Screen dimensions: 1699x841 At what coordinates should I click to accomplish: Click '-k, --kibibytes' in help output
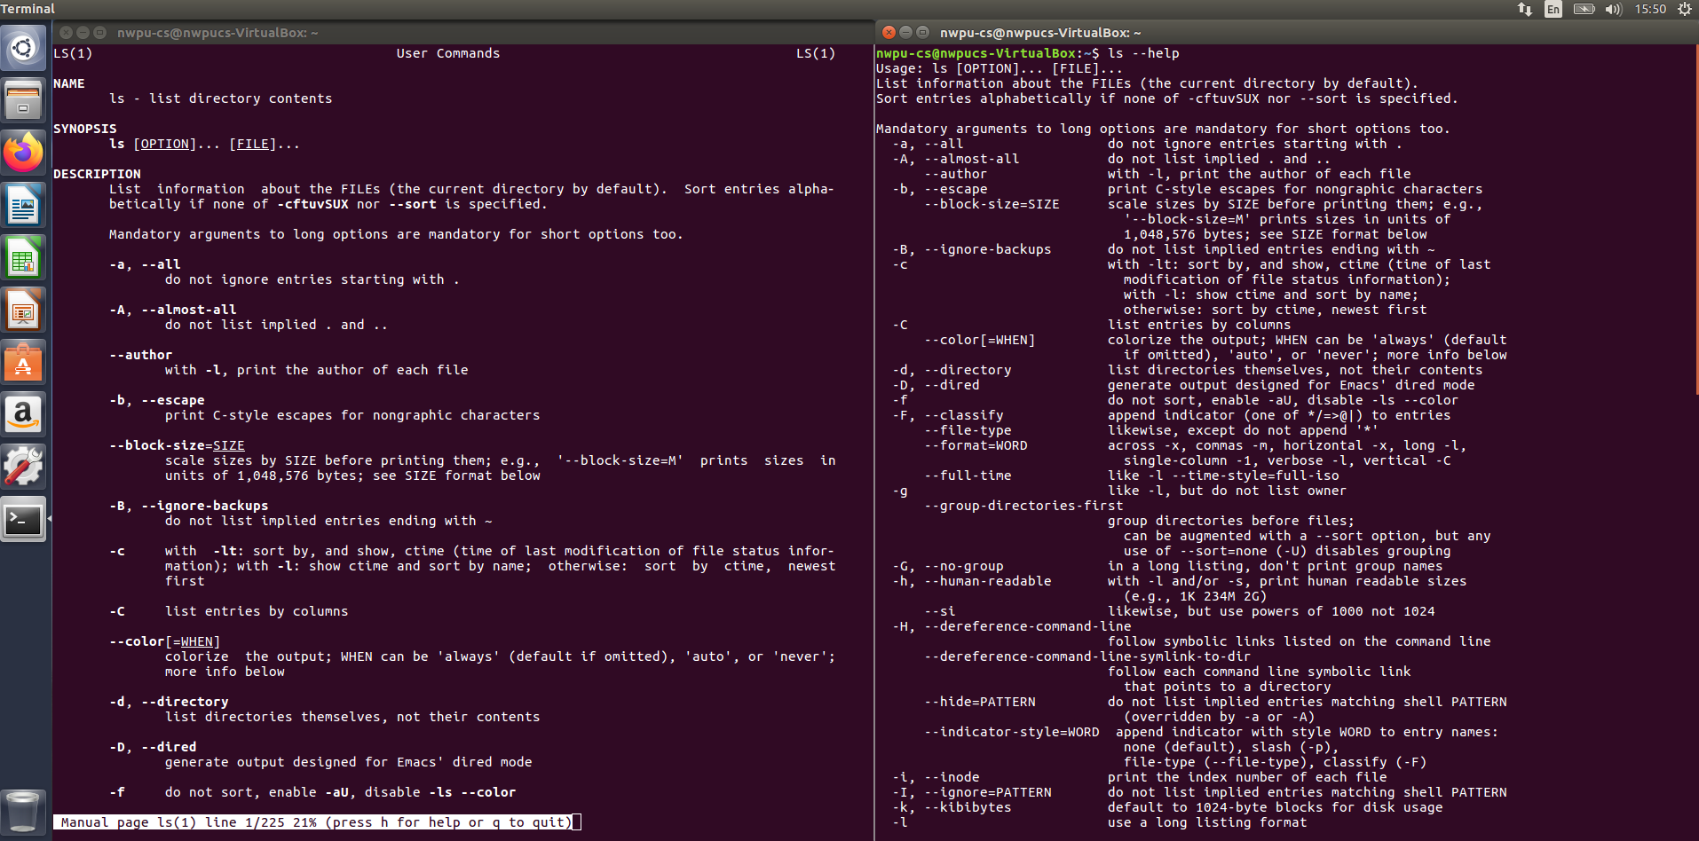[x=952, y=807]
